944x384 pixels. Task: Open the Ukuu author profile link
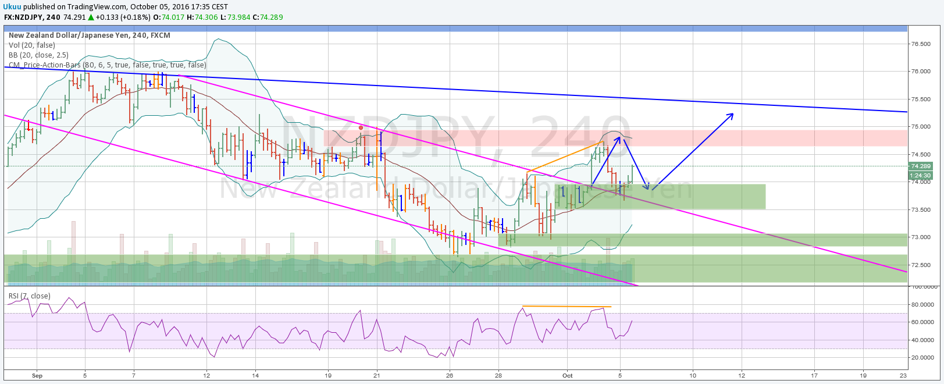pos(13,7)
